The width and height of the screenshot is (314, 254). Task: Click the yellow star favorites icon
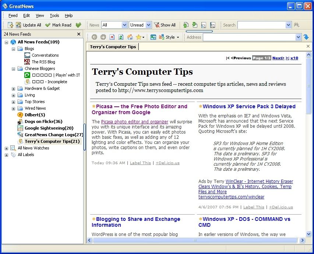click(138, 37)
